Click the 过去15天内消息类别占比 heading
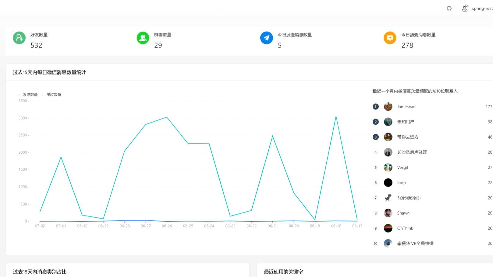Viewport: 493px width, 277px height. [40, 272]
